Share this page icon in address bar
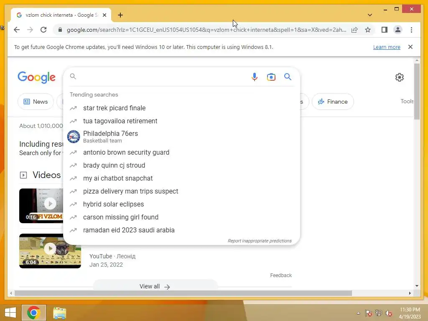 (354, 30)
